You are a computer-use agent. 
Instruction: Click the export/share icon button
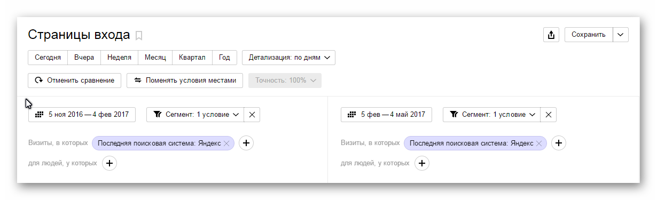click(551, 35)
